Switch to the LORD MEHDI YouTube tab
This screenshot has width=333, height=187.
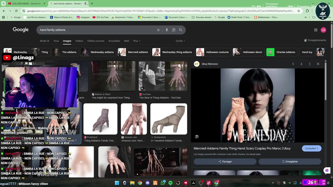point(26,3)
